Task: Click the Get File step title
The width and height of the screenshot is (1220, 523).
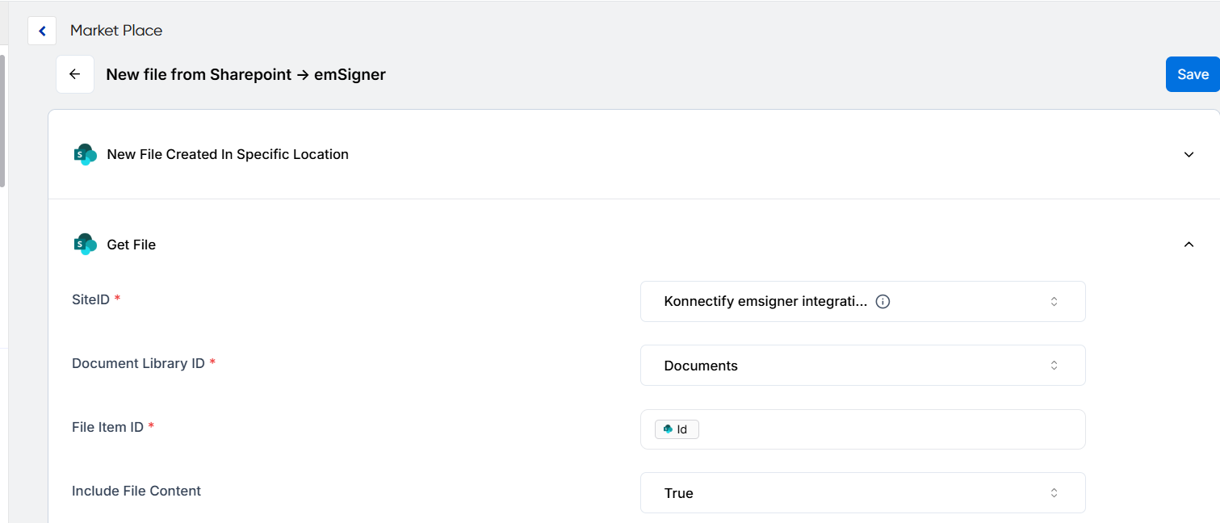Action: click(x=131, y=245)
